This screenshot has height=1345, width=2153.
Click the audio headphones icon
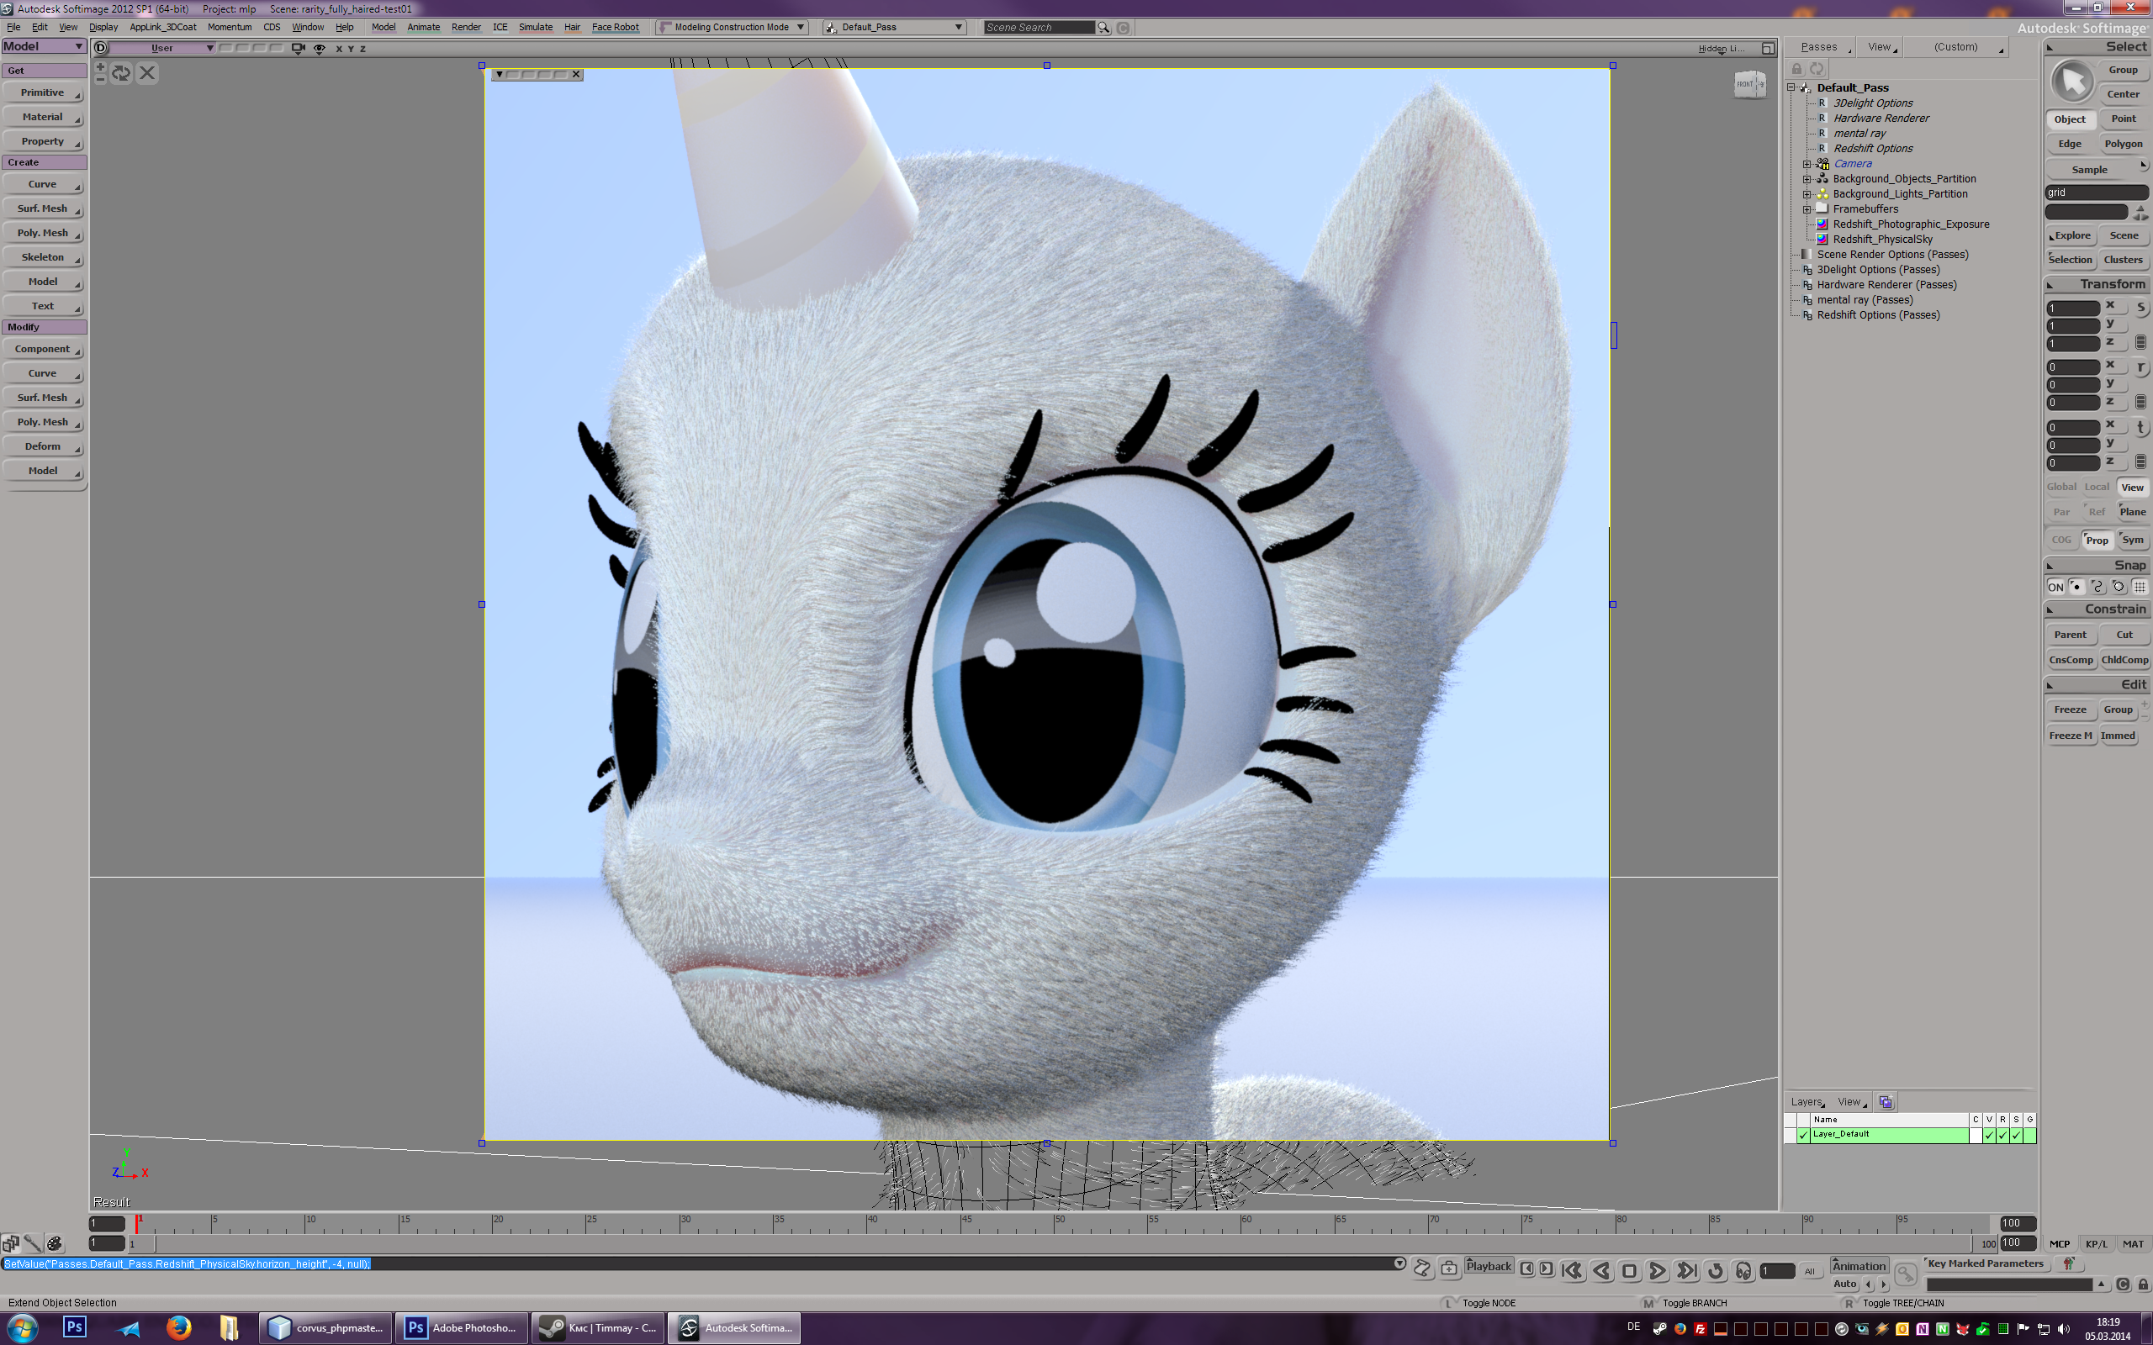1743,1270
